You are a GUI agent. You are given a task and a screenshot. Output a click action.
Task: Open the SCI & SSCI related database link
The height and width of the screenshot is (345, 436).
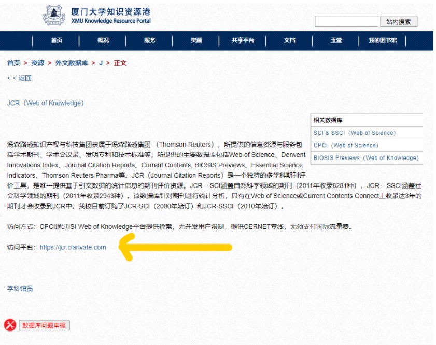[x=355, y=133]
